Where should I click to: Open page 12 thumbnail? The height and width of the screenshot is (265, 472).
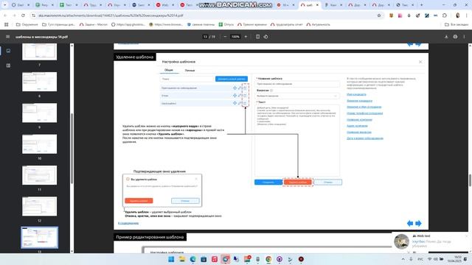click(39, 206)
